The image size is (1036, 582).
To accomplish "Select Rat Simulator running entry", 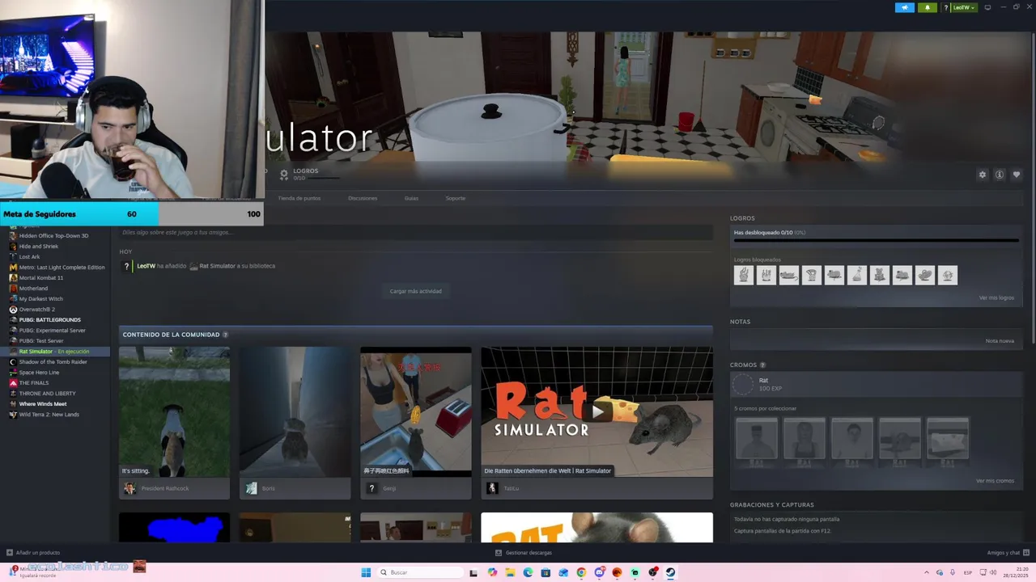I will point(54,352).
